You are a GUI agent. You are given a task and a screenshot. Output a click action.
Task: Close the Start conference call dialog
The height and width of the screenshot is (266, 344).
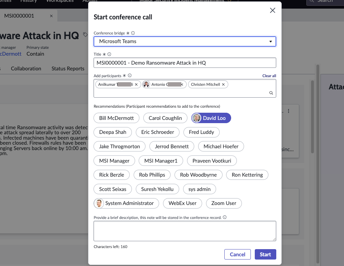(272, 10)
